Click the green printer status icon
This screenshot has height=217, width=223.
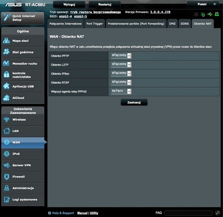click(217, 14)
